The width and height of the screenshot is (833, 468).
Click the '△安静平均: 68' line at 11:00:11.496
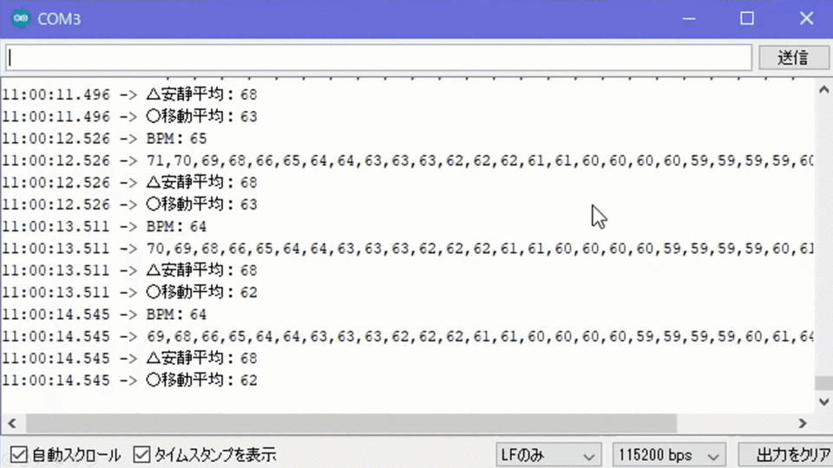pos(129,94)
